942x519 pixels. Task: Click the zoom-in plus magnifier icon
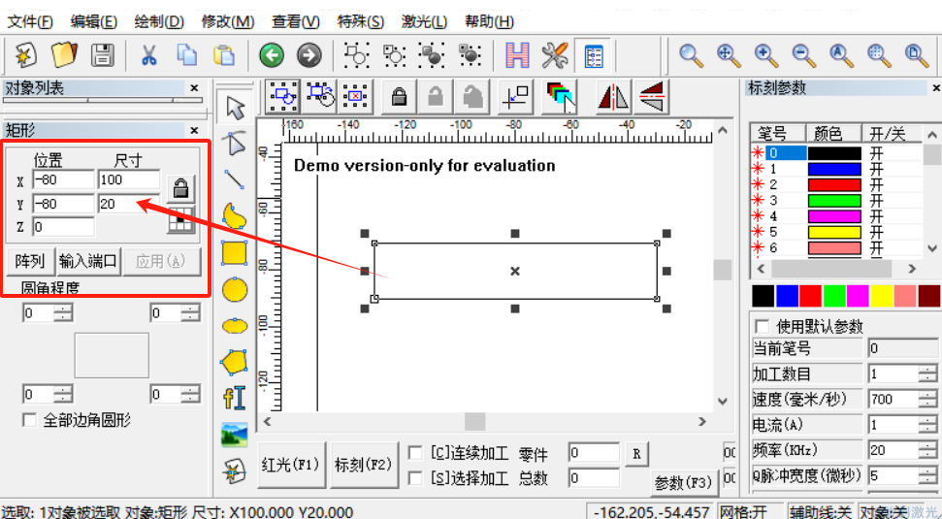(x=766, y=55)
